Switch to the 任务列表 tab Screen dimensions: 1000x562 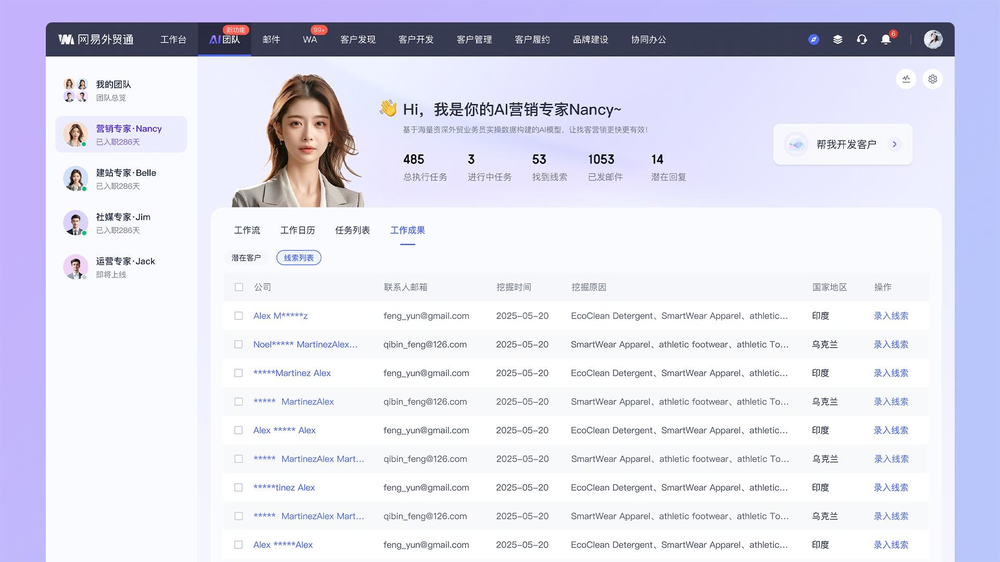point(352,230)
